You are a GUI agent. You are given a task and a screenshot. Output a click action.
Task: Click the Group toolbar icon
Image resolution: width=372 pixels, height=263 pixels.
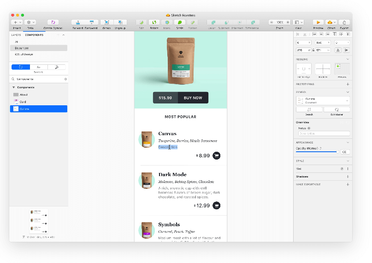tap(107, 22)
